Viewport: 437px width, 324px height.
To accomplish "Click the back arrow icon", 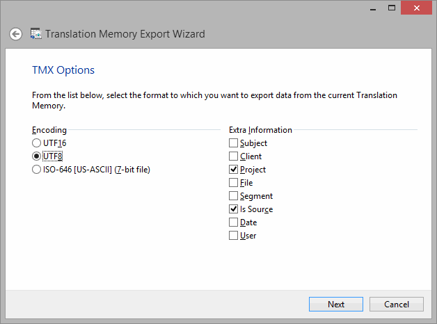I will [x=15, y=34].
